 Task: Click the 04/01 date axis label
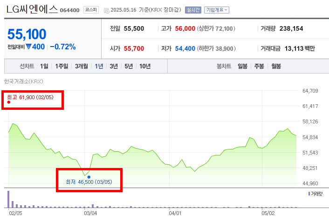pyautogui.click(x=175, y=214)
